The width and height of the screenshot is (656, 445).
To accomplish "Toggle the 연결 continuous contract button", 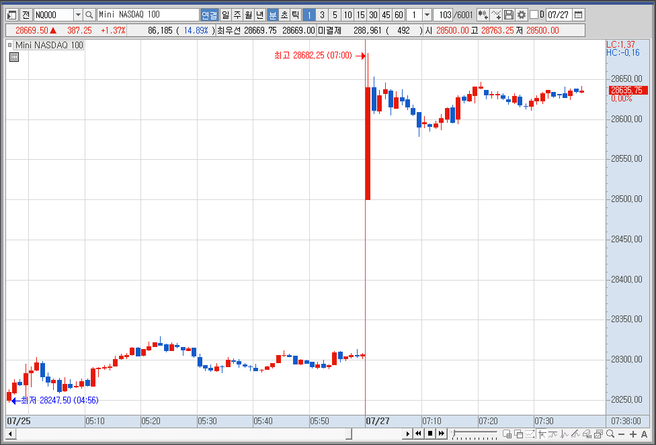I will [x=210, y=15].
